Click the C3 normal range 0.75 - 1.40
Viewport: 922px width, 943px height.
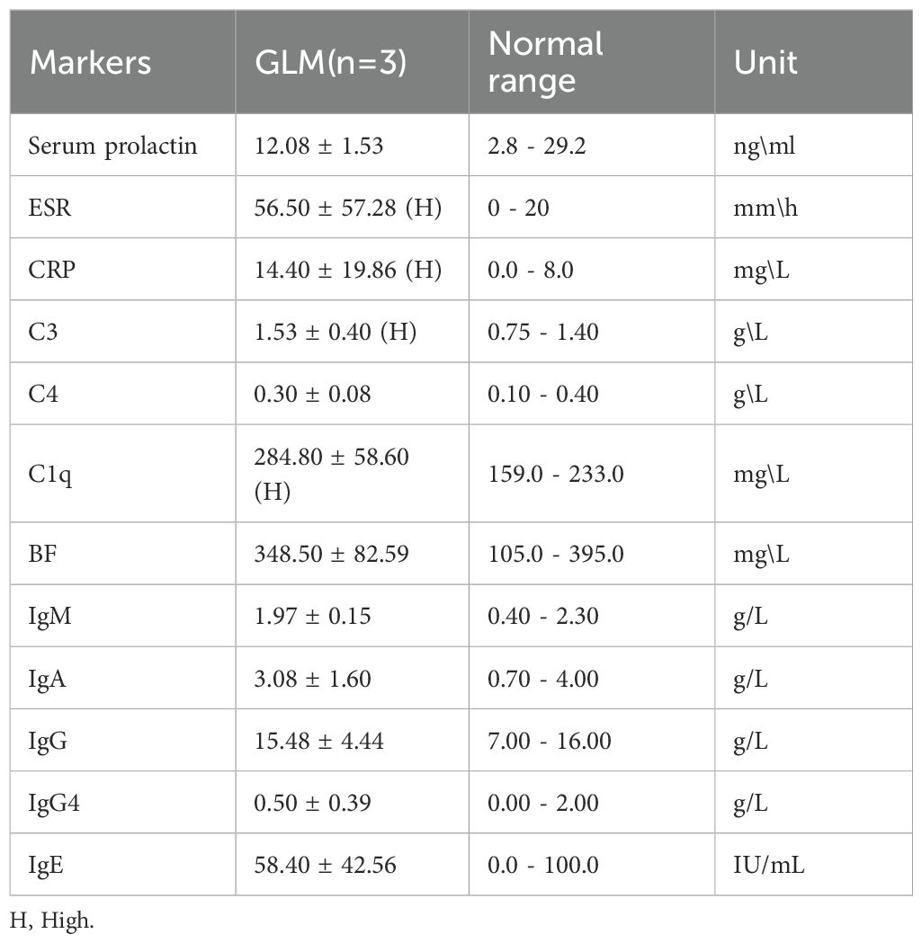542,332
